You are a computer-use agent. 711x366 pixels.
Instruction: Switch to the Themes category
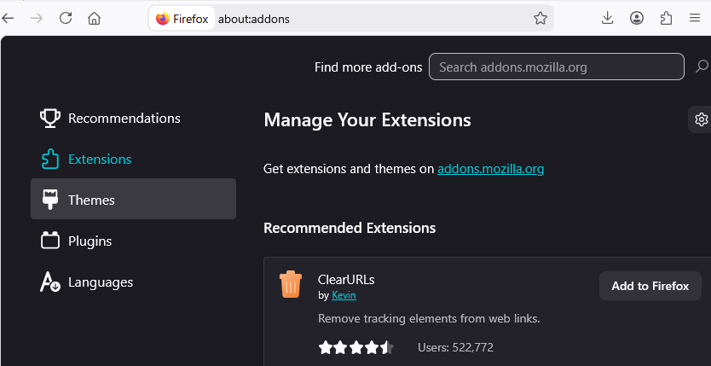[x=133, y=199]
